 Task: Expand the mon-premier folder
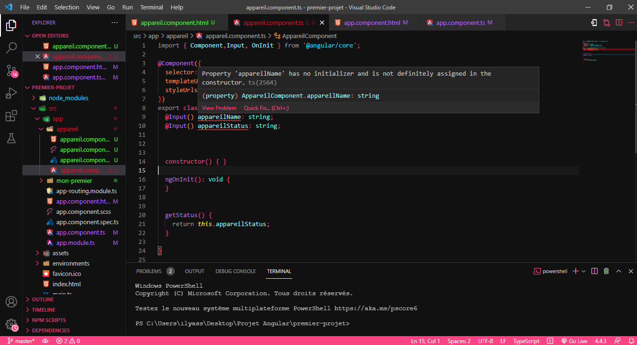74,180
